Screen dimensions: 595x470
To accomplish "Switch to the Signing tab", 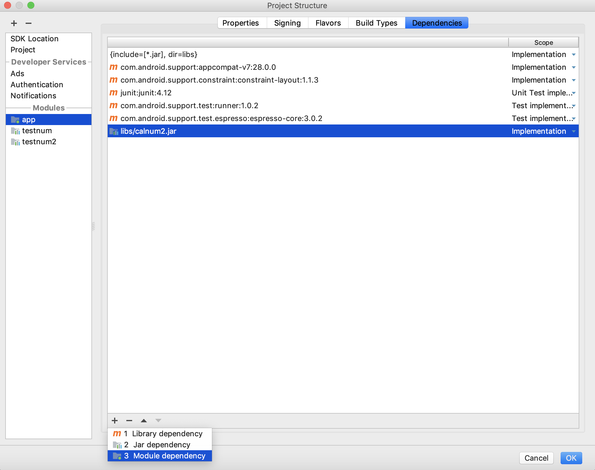I will pos(287,23).
